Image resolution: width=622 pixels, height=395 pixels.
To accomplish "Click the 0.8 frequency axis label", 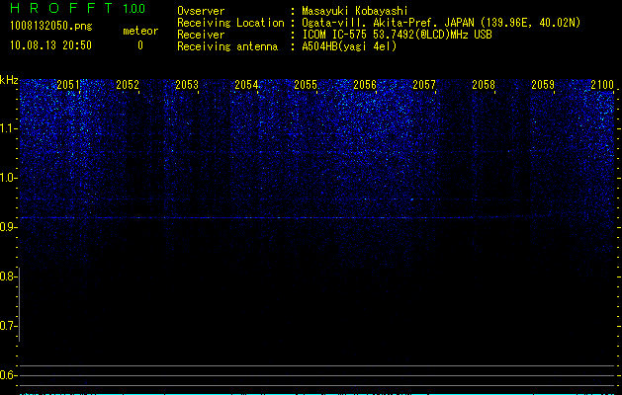I will [x=7, y=276].
